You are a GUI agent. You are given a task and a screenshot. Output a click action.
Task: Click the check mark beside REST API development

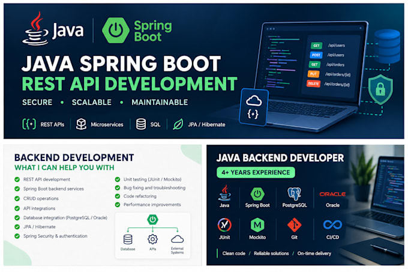click(17, 180)
